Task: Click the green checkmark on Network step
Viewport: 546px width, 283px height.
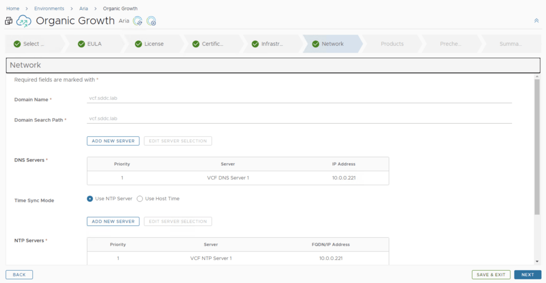Action: tap(316, 44)
